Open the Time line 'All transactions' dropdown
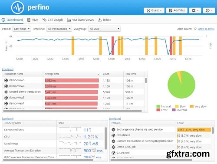Screen dimensions: 217x164 click(x=59, y=29)
